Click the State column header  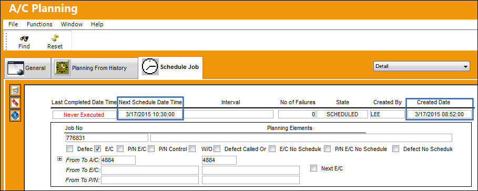click(343, 102)
